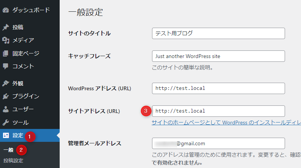Click the Settings sliders icon

(6, 135)
